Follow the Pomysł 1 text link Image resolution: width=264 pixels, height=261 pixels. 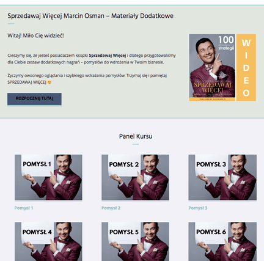pyautogui.click(x=24, y=208)
